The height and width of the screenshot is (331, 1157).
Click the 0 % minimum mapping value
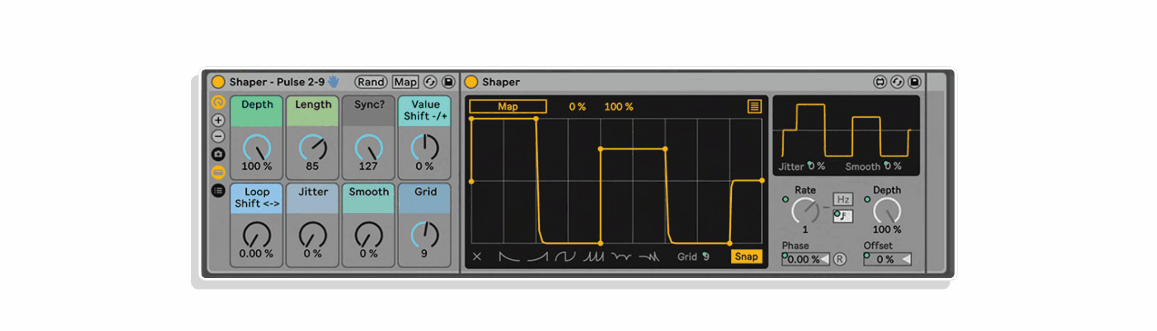pyautogui.click(x=577, y=107)
